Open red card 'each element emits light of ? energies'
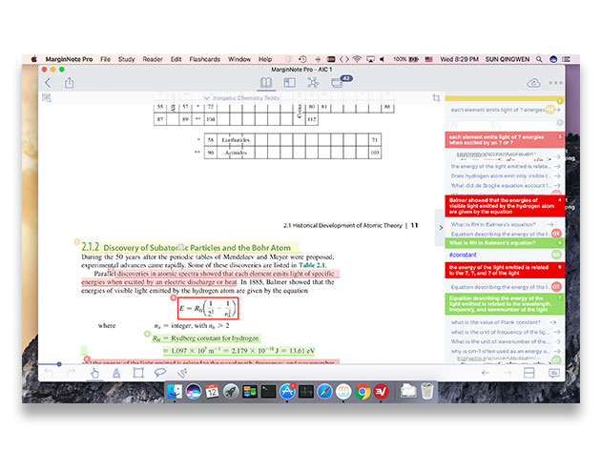Viewport: 601px width, 451px height. (x=505, y=139)
